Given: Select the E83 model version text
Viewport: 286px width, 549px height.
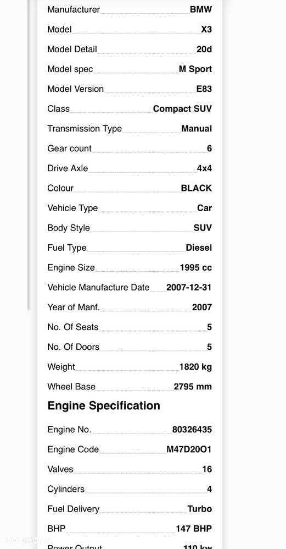Looking at the screenshot, I should 204,89.
